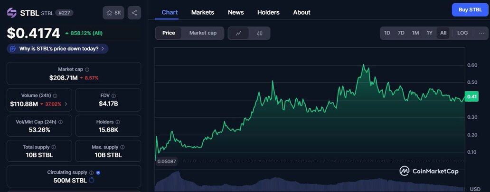Open 'Why is STBL's price down today?'
The image size is (490, 192).
pyautogui.click(x=58, y=49)
